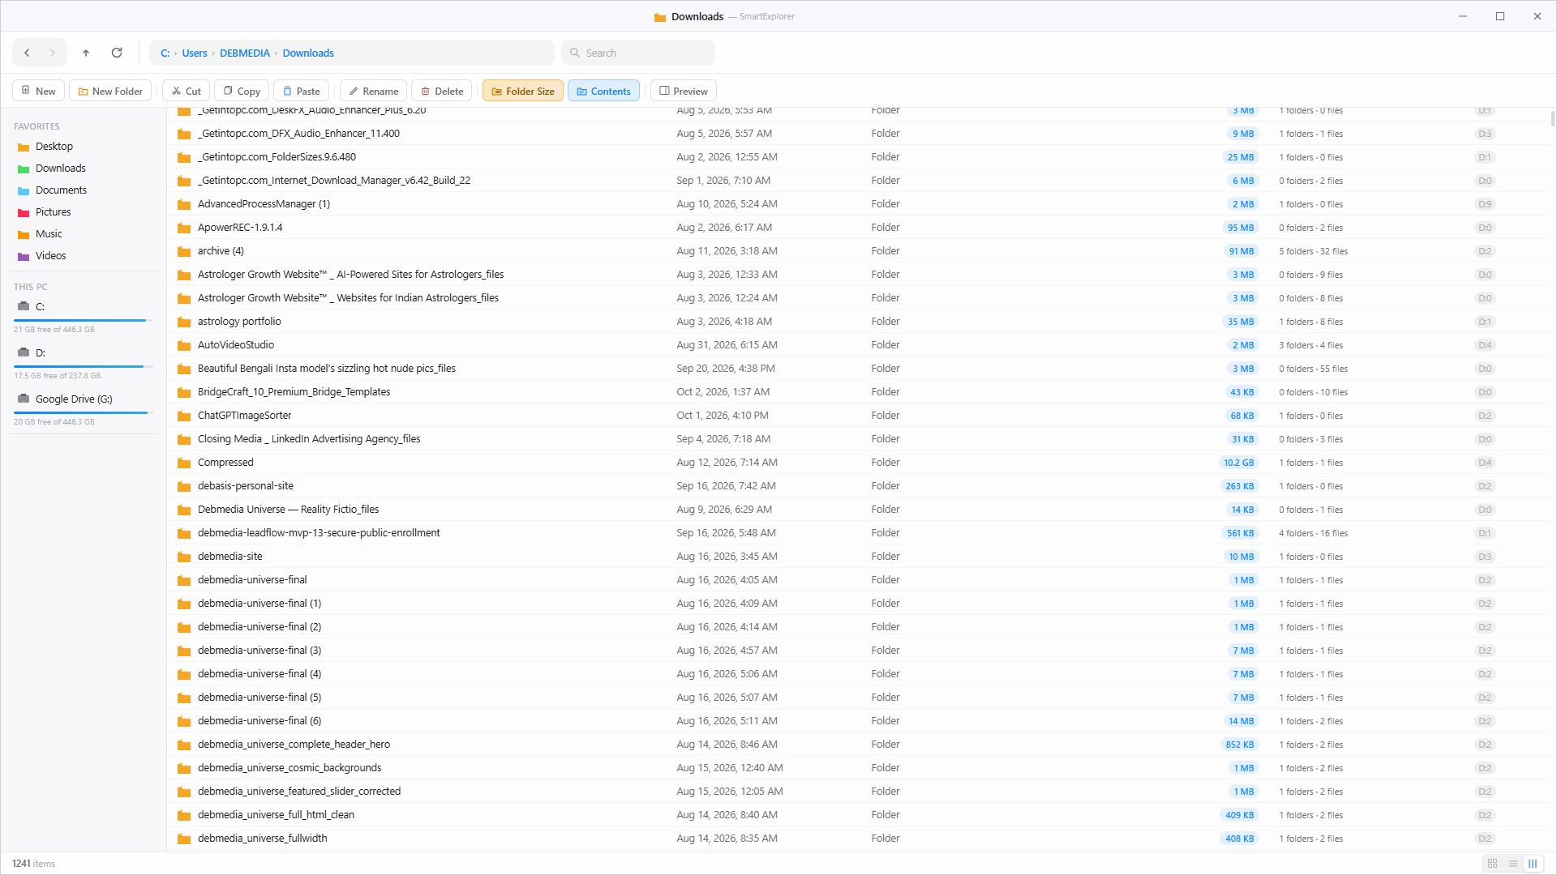Click the New button
The height and width of the screenshot is (875, 1557).
pyautogui.click(x=38, y=91)
